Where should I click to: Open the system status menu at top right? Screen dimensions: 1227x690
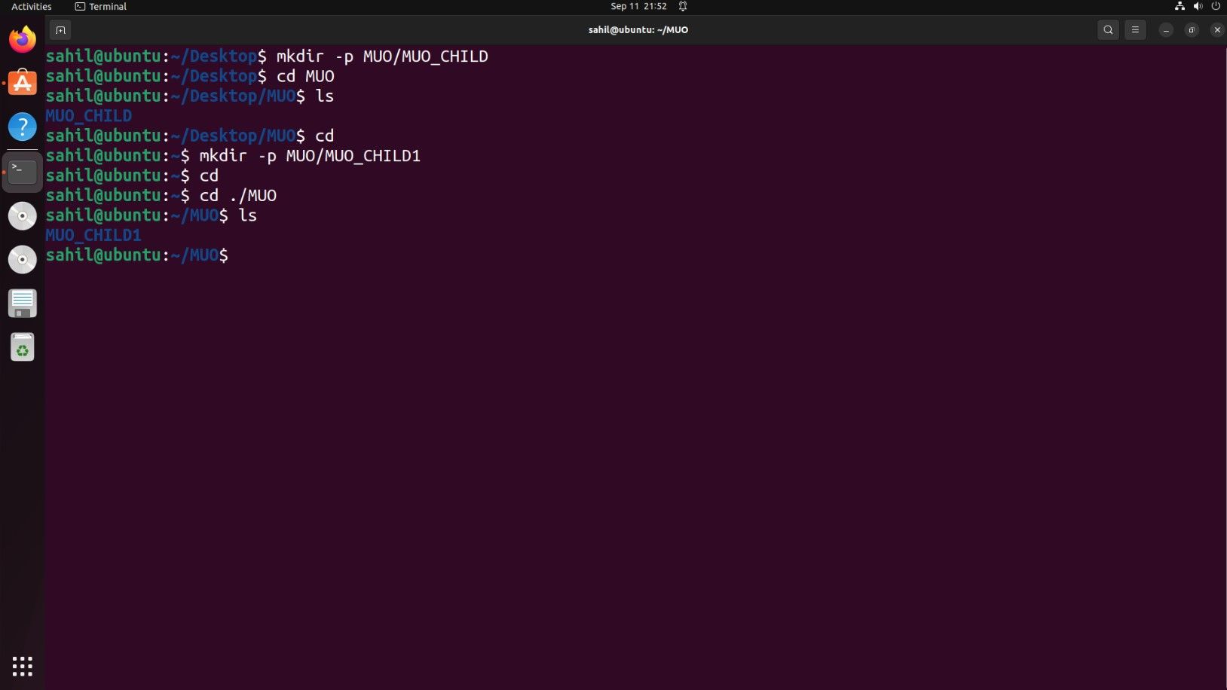click(x=1197, y=6)
